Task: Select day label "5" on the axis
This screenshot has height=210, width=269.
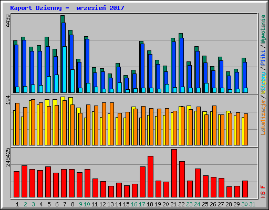Action: [x=49, y=204]
